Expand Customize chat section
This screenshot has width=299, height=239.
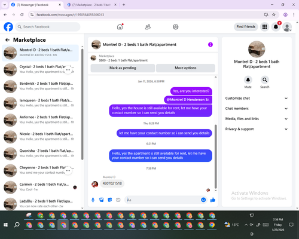[x=257, y=98]
